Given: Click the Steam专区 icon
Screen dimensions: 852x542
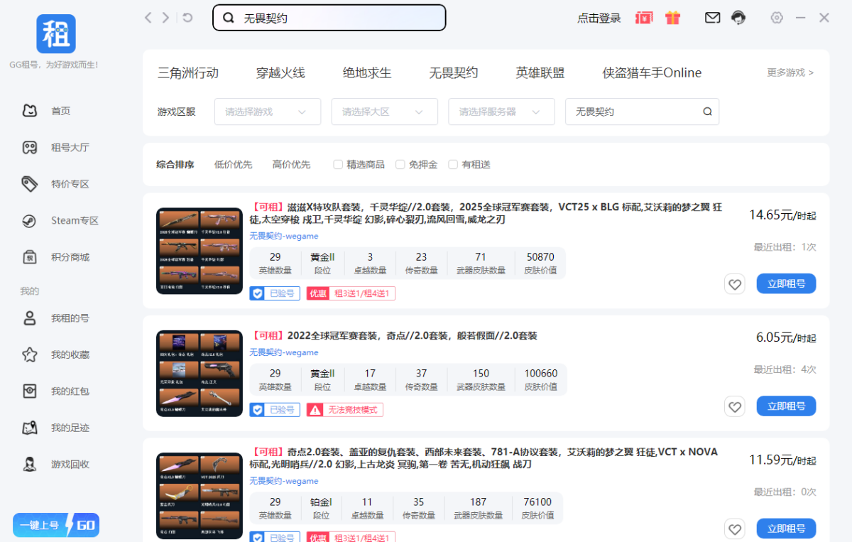Looking at the screenshot, I should pos(29,220).
